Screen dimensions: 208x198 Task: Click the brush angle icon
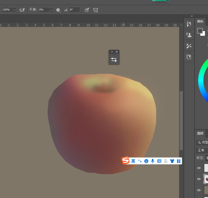[66, 10]
